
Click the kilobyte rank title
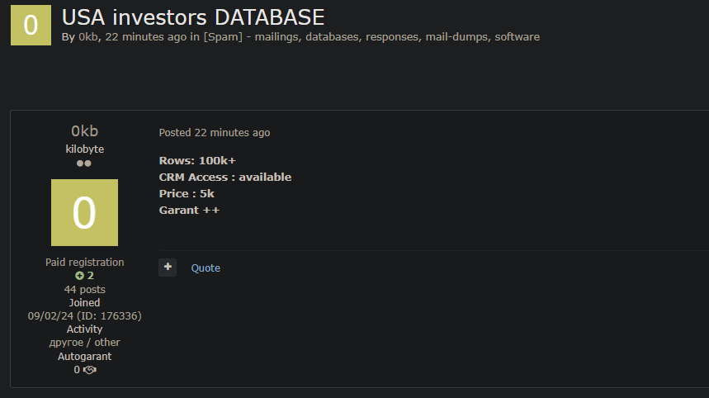[84, 149]
